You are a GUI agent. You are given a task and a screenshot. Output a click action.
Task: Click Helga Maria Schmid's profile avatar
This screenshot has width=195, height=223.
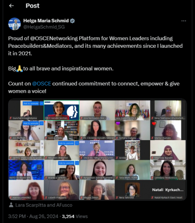coord(14,24)
